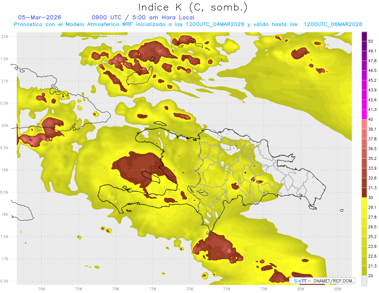Click the color bar value '21.3'

click(372, 266)
